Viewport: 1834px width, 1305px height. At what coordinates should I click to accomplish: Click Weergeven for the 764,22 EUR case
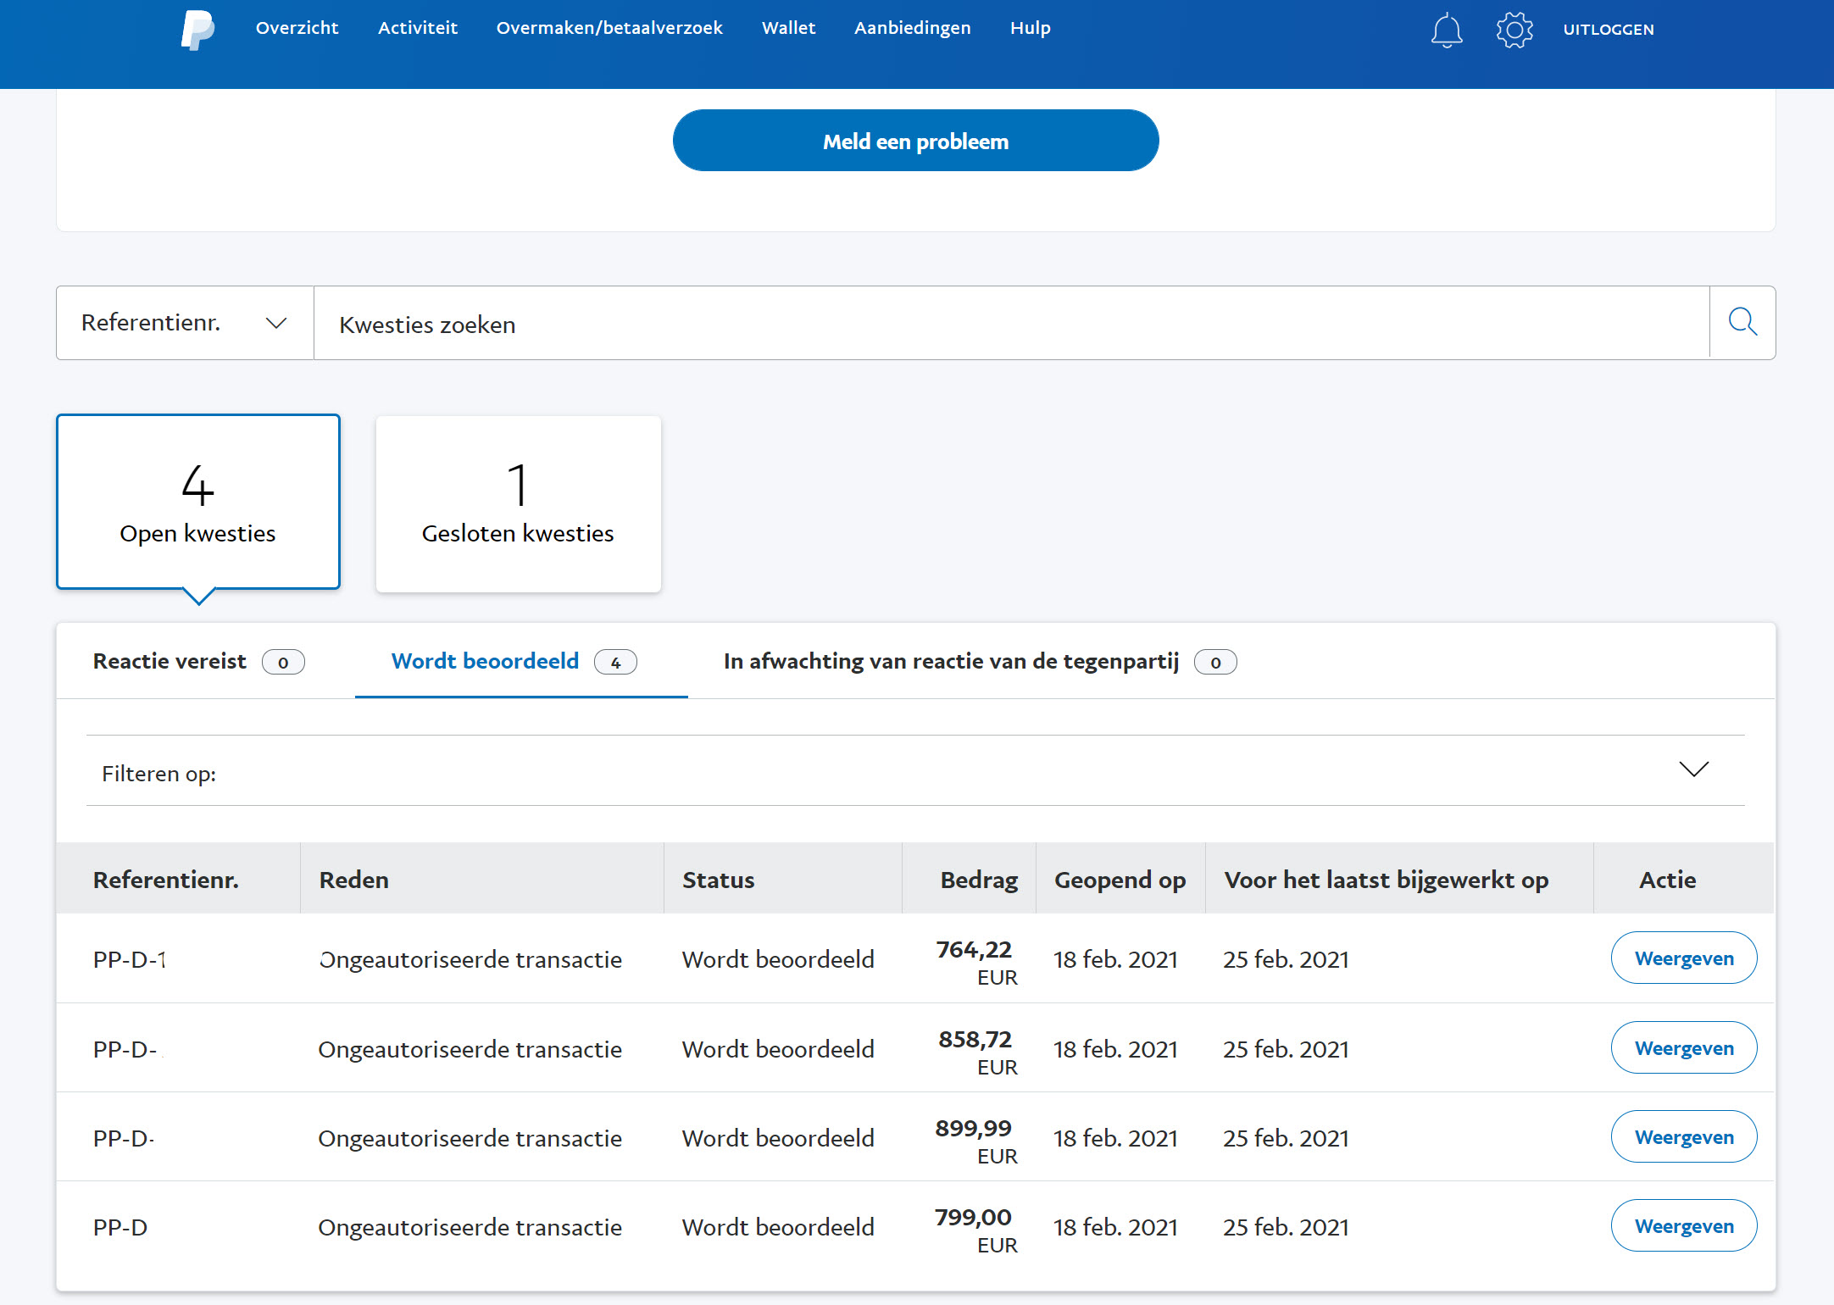point(1683,958)
